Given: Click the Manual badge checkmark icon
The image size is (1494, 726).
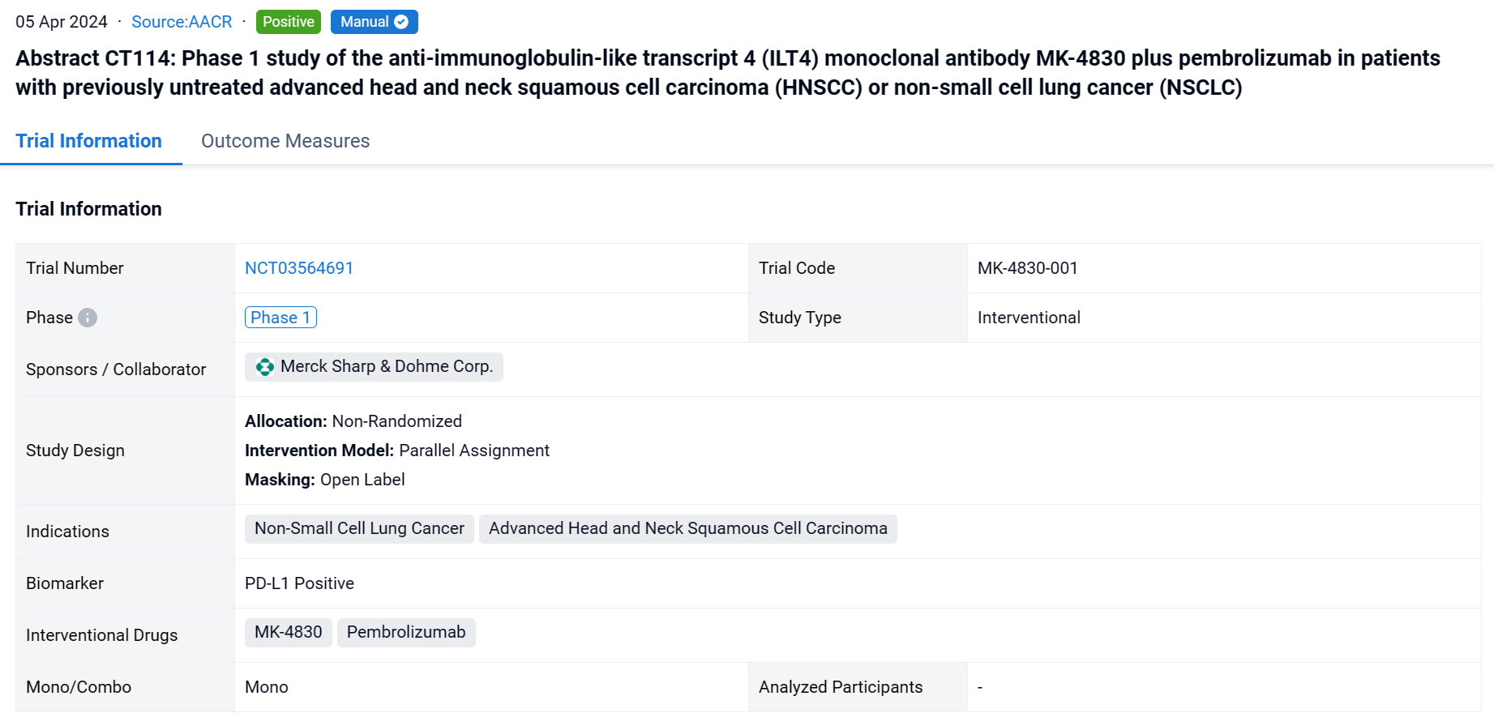Looking at the screenshot, I should click(401, 22).
